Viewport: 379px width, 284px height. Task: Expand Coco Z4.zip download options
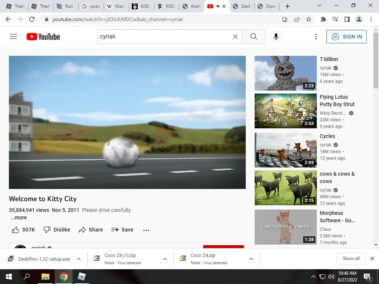pos(251,259)
